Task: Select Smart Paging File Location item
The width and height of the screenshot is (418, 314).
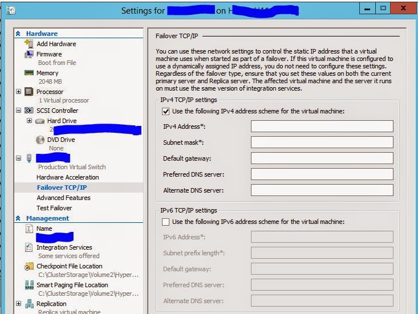Action: [x=72, y=285]
